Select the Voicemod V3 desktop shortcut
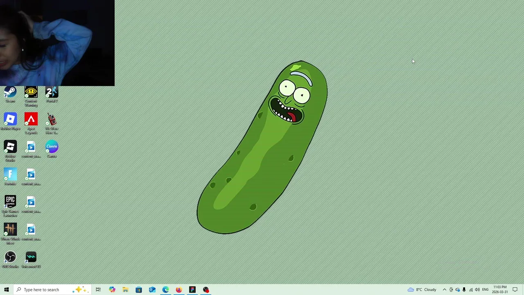 [31, 259]
